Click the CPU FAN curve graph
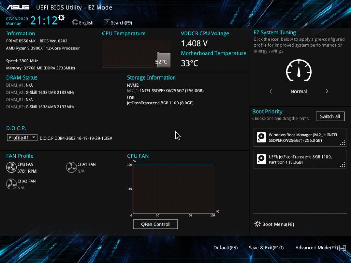 pyautogui.click(x=174, y=189)
